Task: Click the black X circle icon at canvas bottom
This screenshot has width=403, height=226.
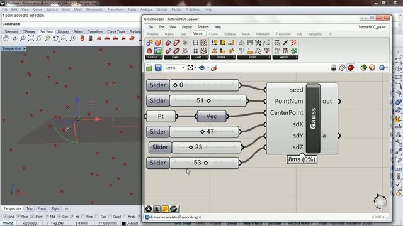Action: (x=149, y=209)
